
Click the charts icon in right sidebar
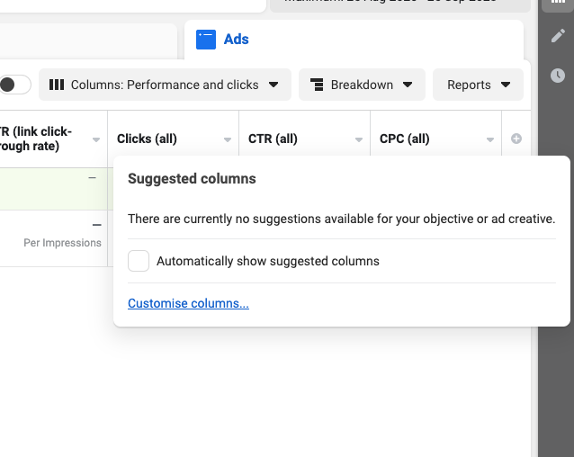click(558, 4)
